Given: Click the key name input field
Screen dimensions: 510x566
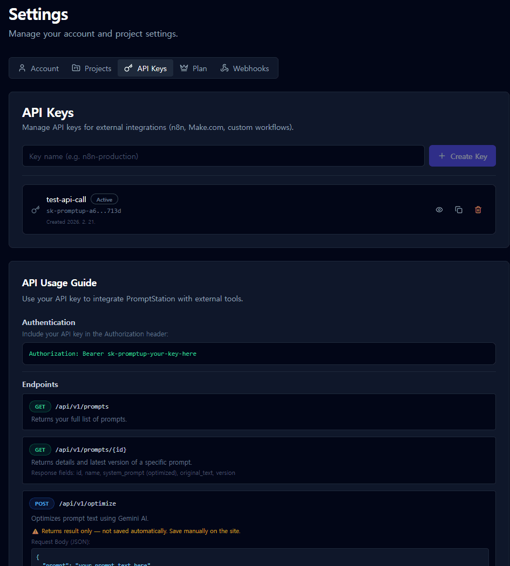Looking at the screenshot, I should [x=223, y=156].
